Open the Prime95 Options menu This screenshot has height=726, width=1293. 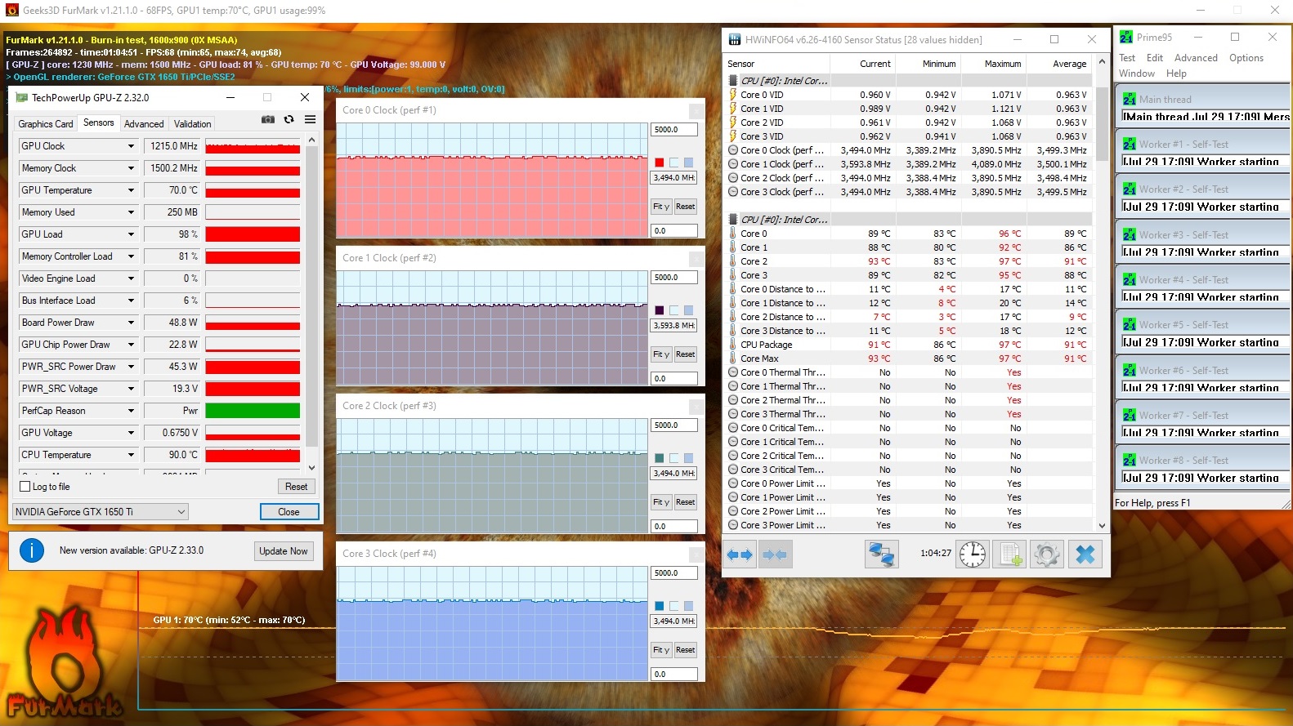click(1246, 58)
